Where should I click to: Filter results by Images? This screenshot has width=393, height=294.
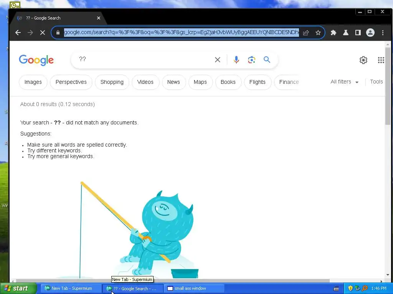[33, 82]
